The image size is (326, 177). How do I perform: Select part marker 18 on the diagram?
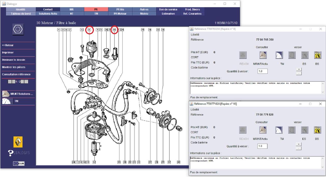(163, 30)
